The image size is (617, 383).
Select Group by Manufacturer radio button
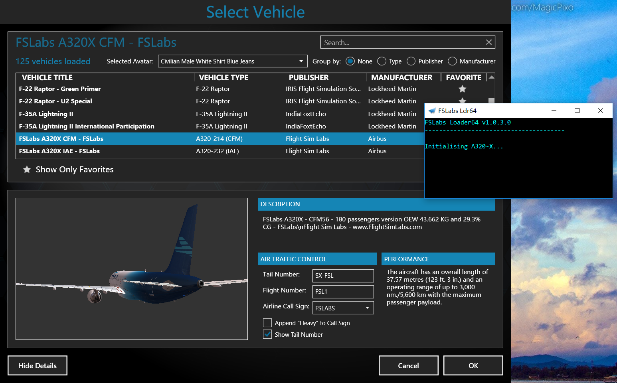(452, 61)
